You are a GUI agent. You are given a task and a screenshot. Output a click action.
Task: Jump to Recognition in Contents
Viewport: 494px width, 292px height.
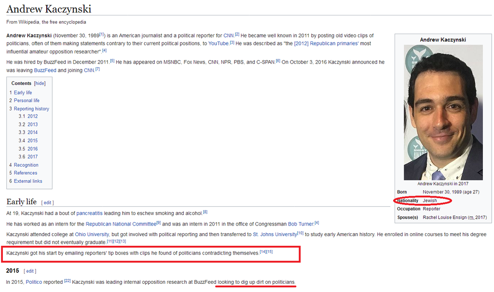point(26,165)
